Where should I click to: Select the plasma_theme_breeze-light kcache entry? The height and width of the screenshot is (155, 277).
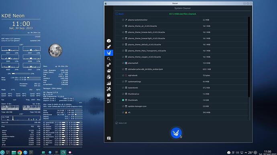point(181,38)
